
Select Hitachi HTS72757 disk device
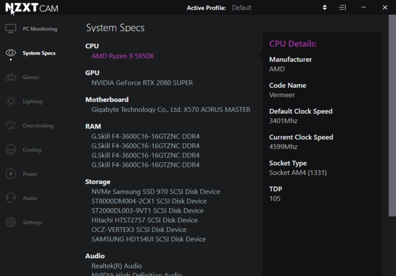(144, 220)
